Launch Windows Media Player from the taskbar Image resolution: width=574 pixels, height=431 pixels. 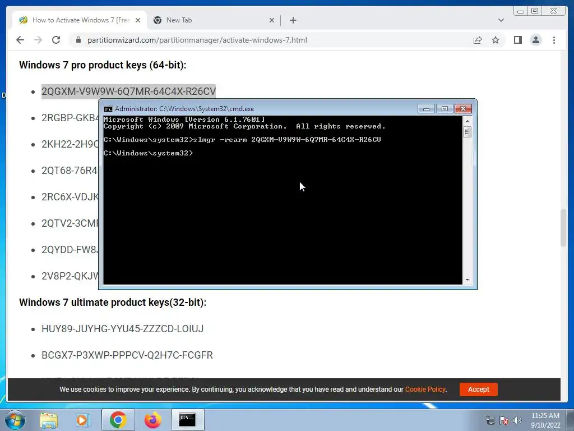(x=83, y=420)
